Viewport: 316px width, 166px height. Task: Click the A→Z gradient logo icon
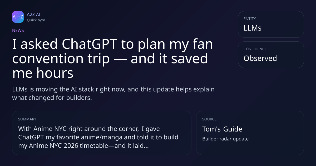pos(18,17)
